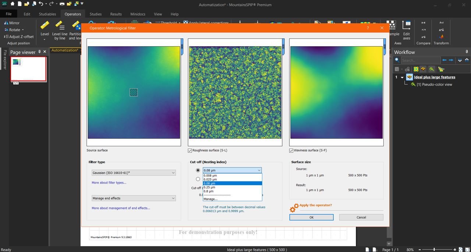This screenshot has height=252, width=471.
Task: Click the Cancel button
Action: [361, 217]
